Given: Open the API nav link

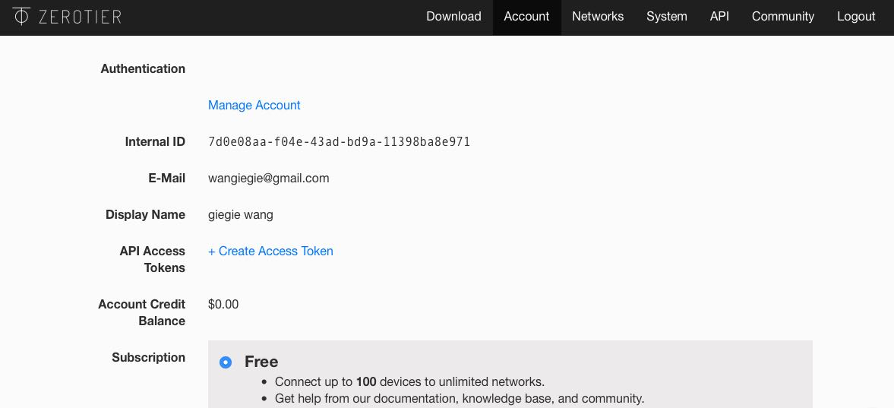Looking at the screenshot, I should click(719, 17).
